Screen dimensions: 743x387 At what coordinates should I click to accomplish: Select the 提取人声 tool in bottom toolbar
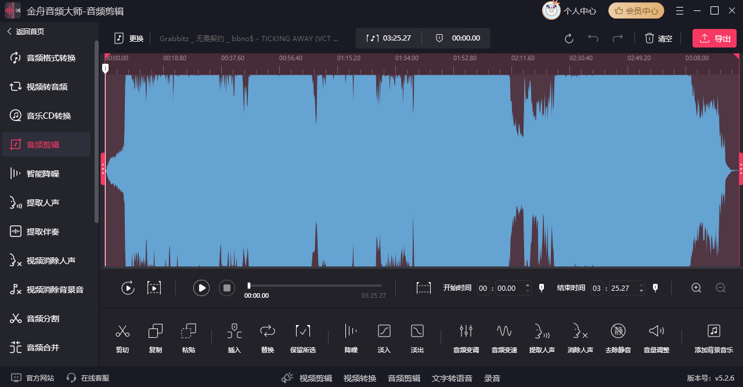(542, 338)
